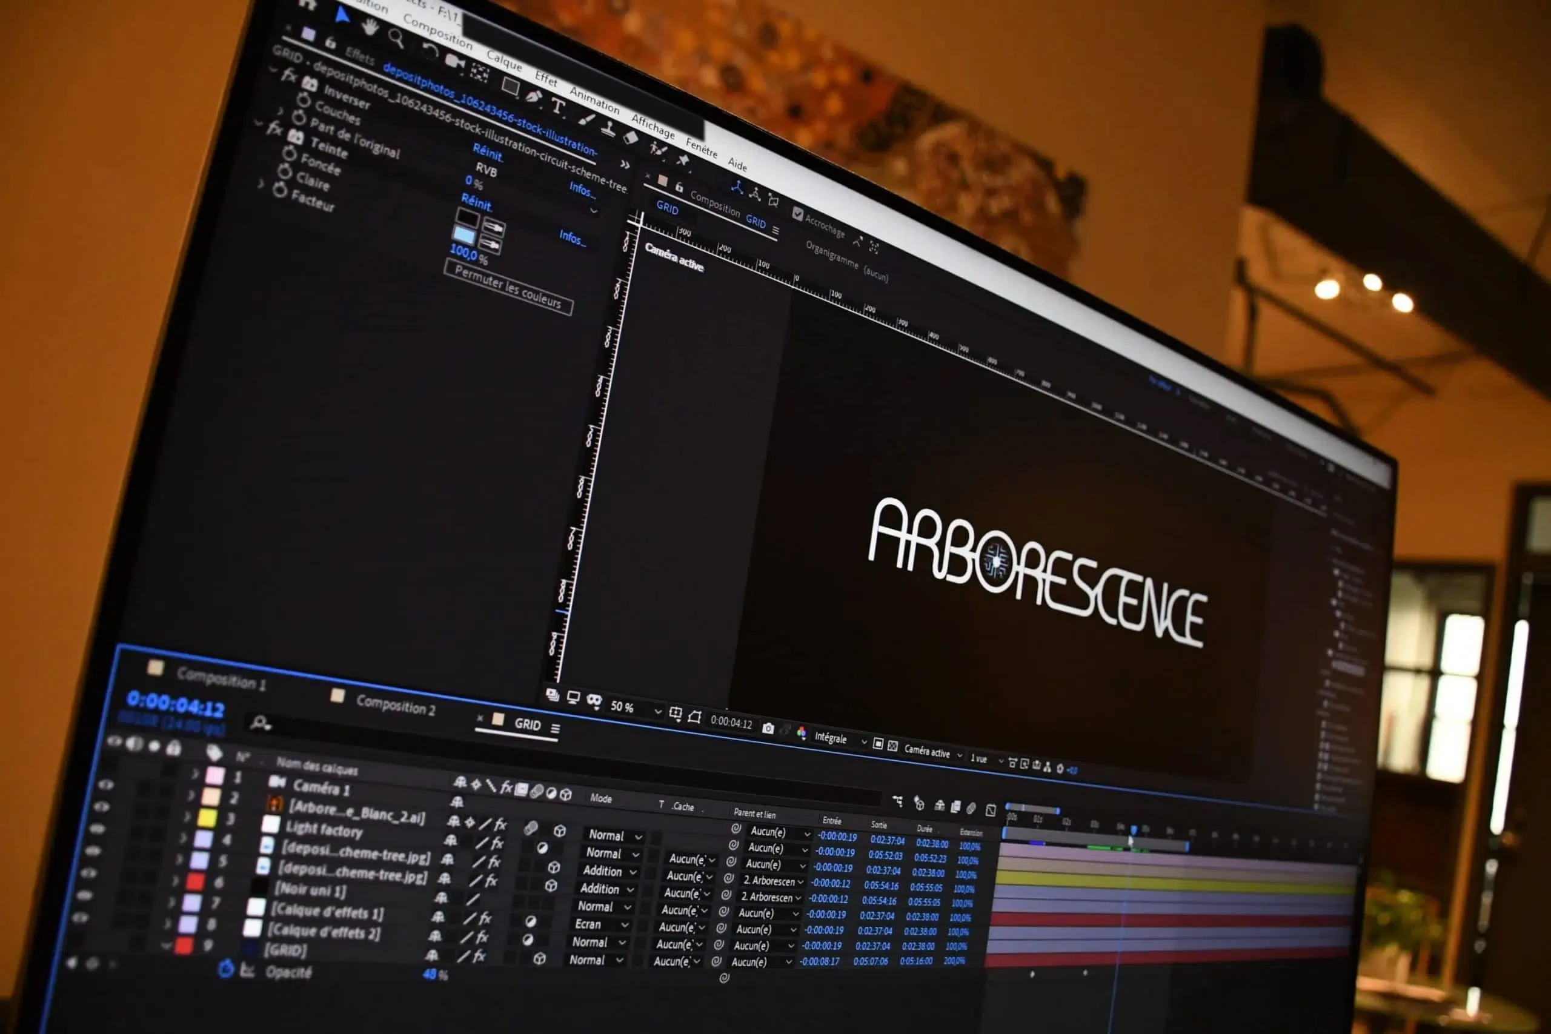Screen dimensions: 1551x1034
Task: Toggle the transparency grid icon in viewer
Action: click(892, 746)
